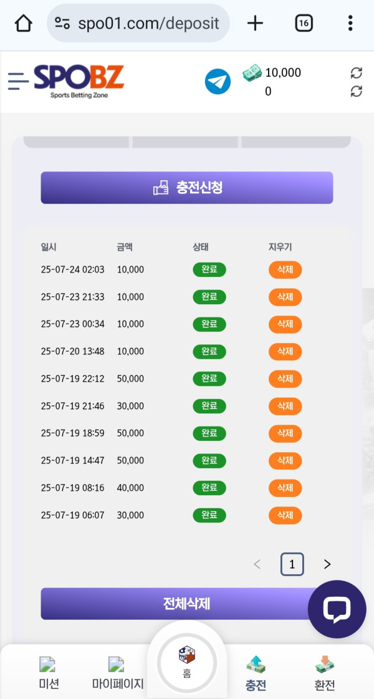Image resolution: width=374 pixels, height=699 pixels.
Task: Open the 마이페이지 tab
Action: [x=118, y=673]
